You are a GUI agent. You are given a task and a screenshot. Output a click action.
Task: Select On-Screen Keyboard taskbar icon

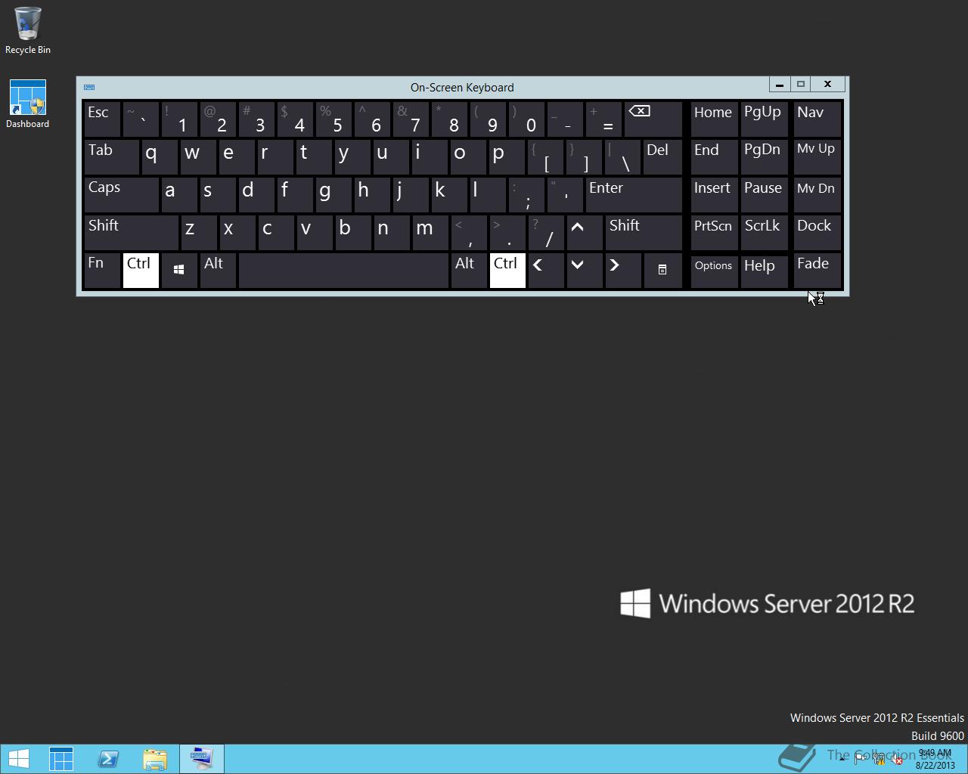click(202, 759)
